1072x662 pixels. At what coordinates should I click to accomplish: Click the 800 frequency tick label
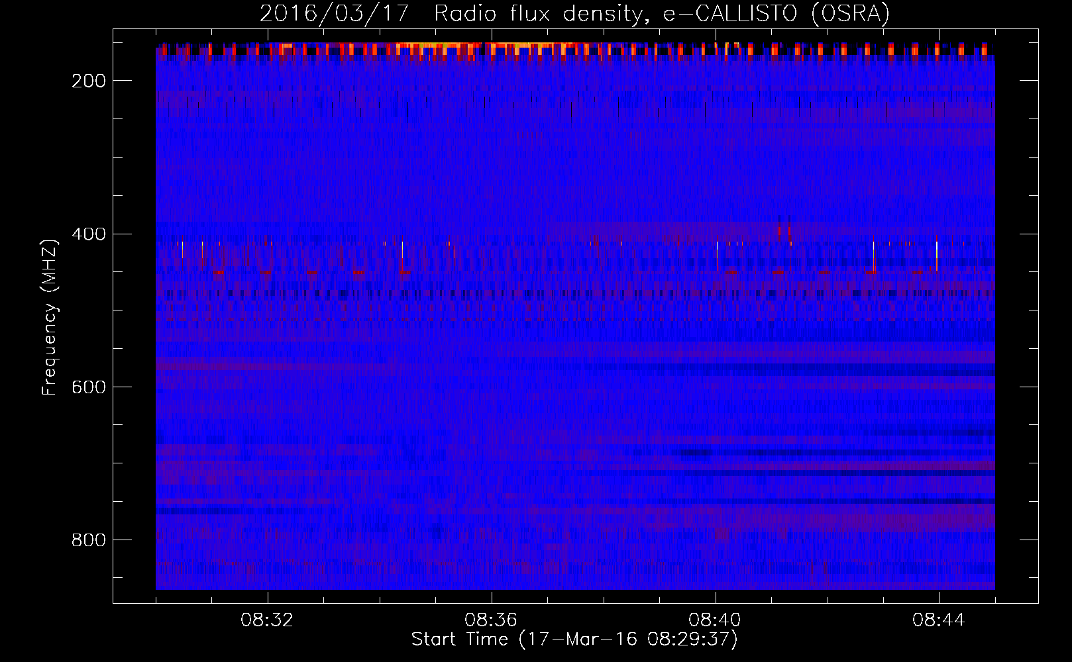pyautogui.click(x=88, y=540)
